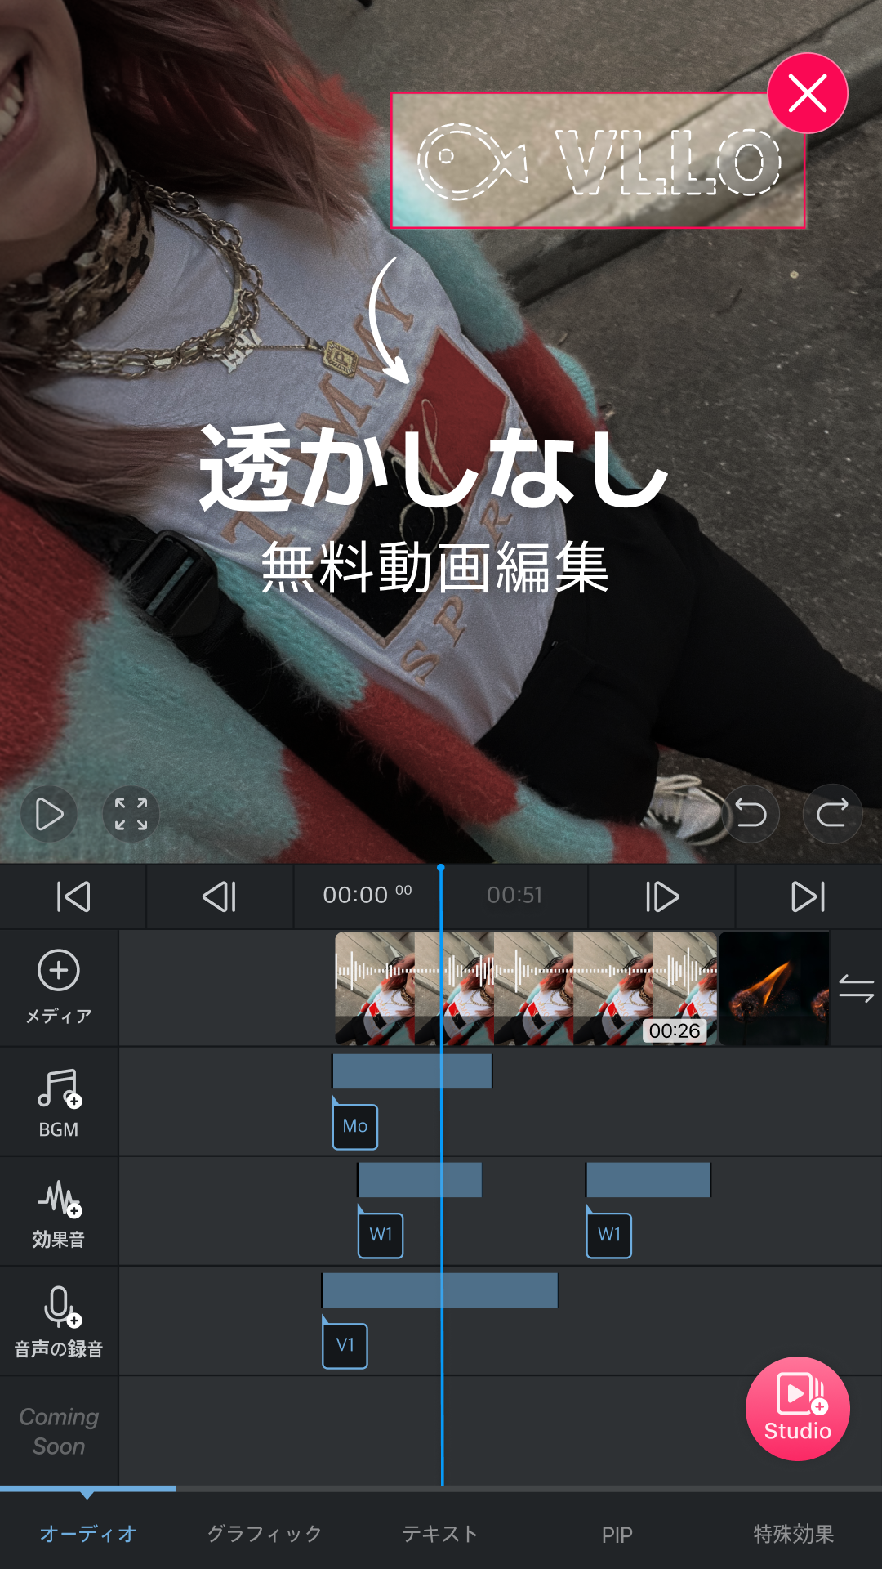
Task: Select the first W1 sound effect clip
Action: [x=381, y=1235]
